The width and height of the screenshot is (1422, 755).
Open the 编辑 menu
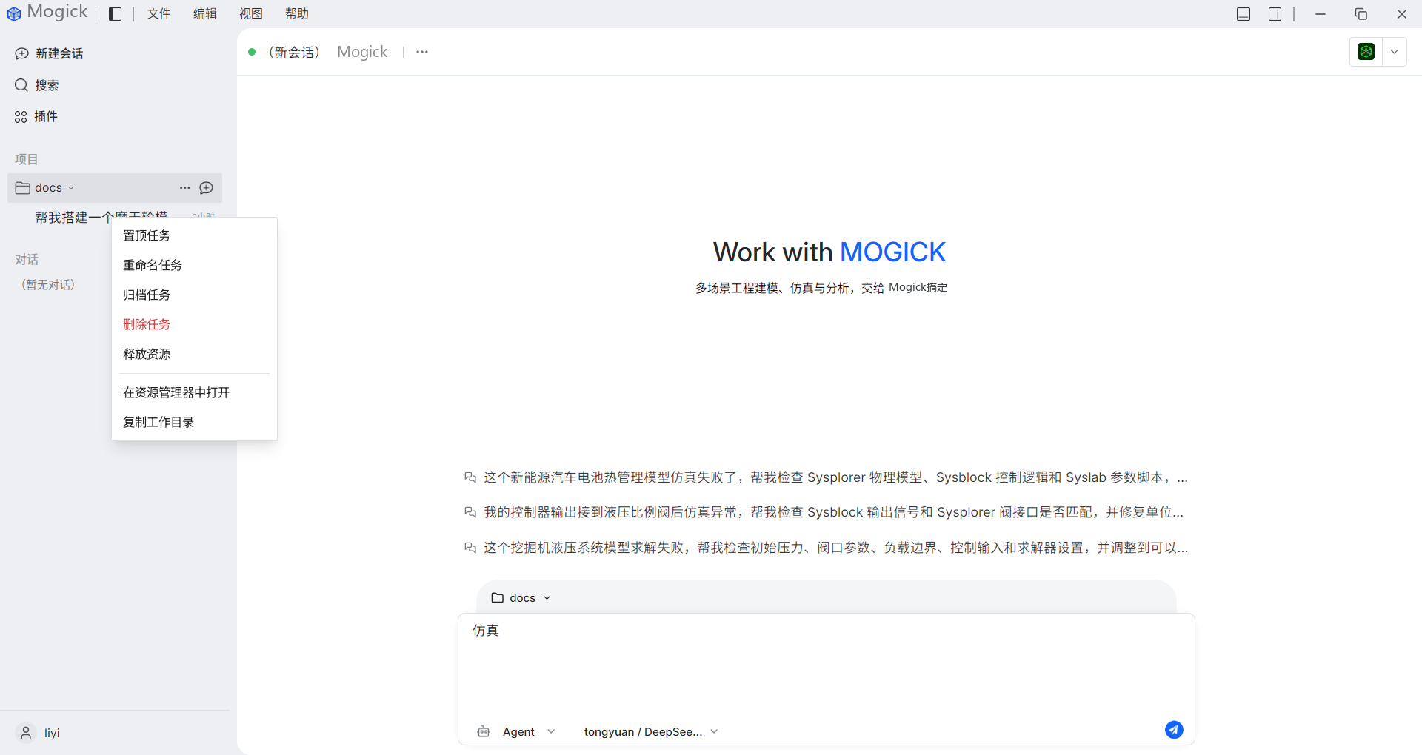[205, 14]
